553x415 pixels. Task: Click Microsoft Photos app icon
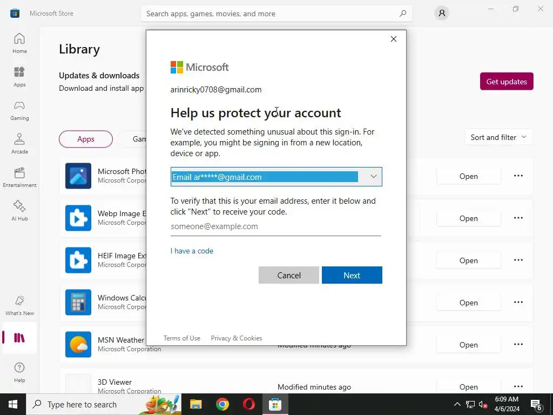click(x=78, y=176)
